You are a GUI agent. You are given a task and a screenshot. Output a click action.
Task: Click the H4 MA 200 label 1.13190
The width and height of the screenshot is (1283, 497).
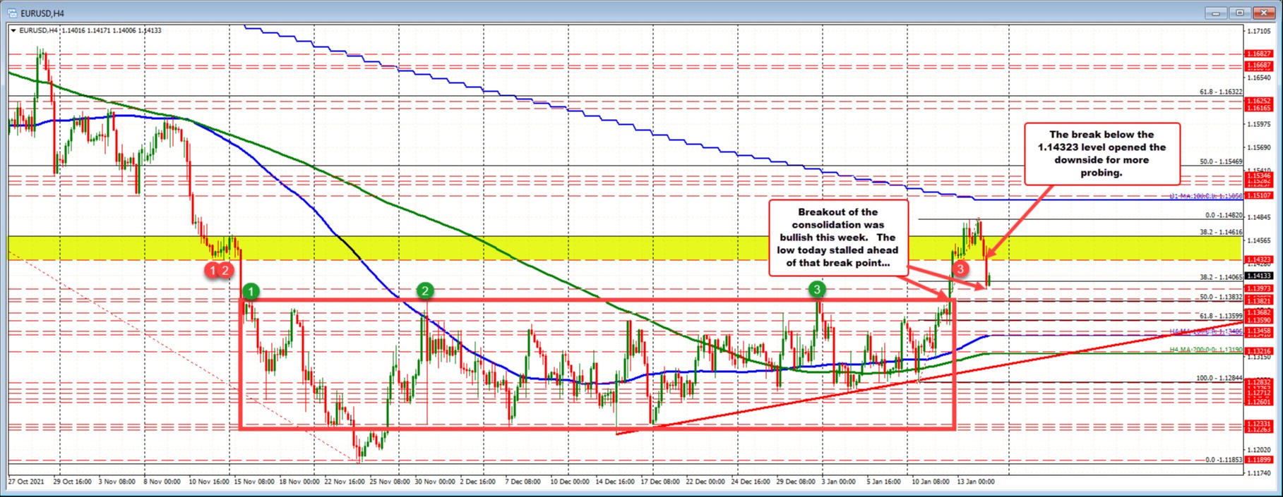pos(1207,350)
